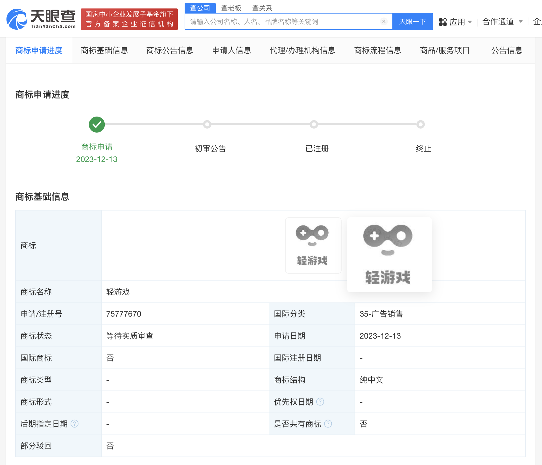Open the 申请人信息 section tab
Image resolution: width=542 pixels, height=465 pixels.
click(231, 50)
